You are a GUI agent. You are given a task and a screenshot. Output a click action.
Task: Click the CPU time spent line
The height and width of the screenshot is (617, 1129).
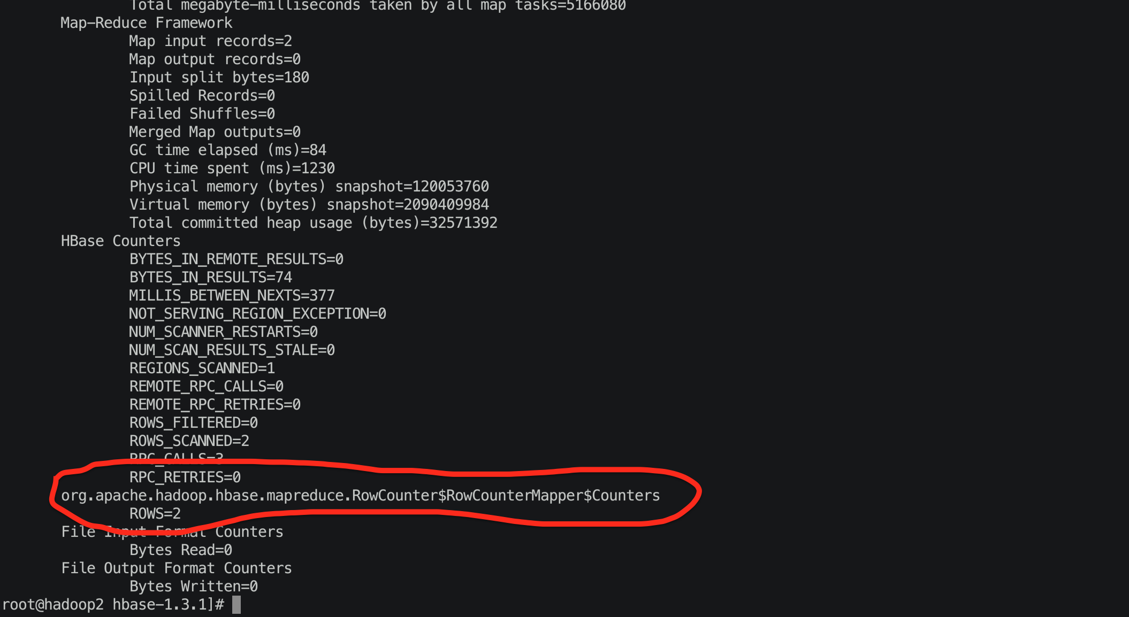(x=232, y=168)
